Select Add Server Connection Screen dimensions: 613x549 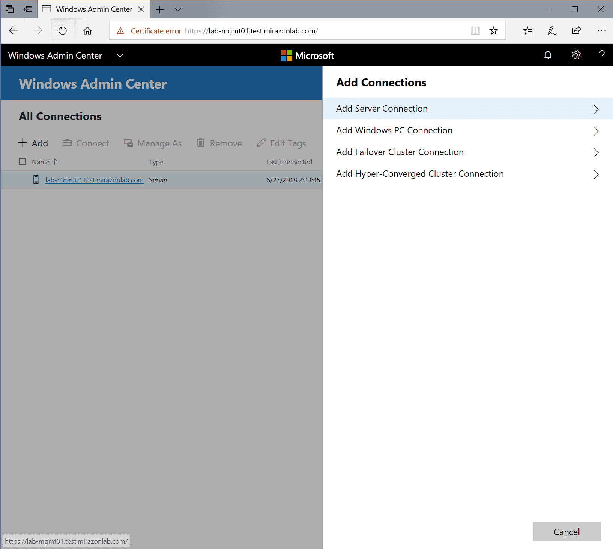[382, 109]
